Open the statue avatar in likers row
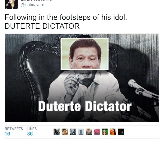Viewport: 166px width, 141px height. coord(73,132)
